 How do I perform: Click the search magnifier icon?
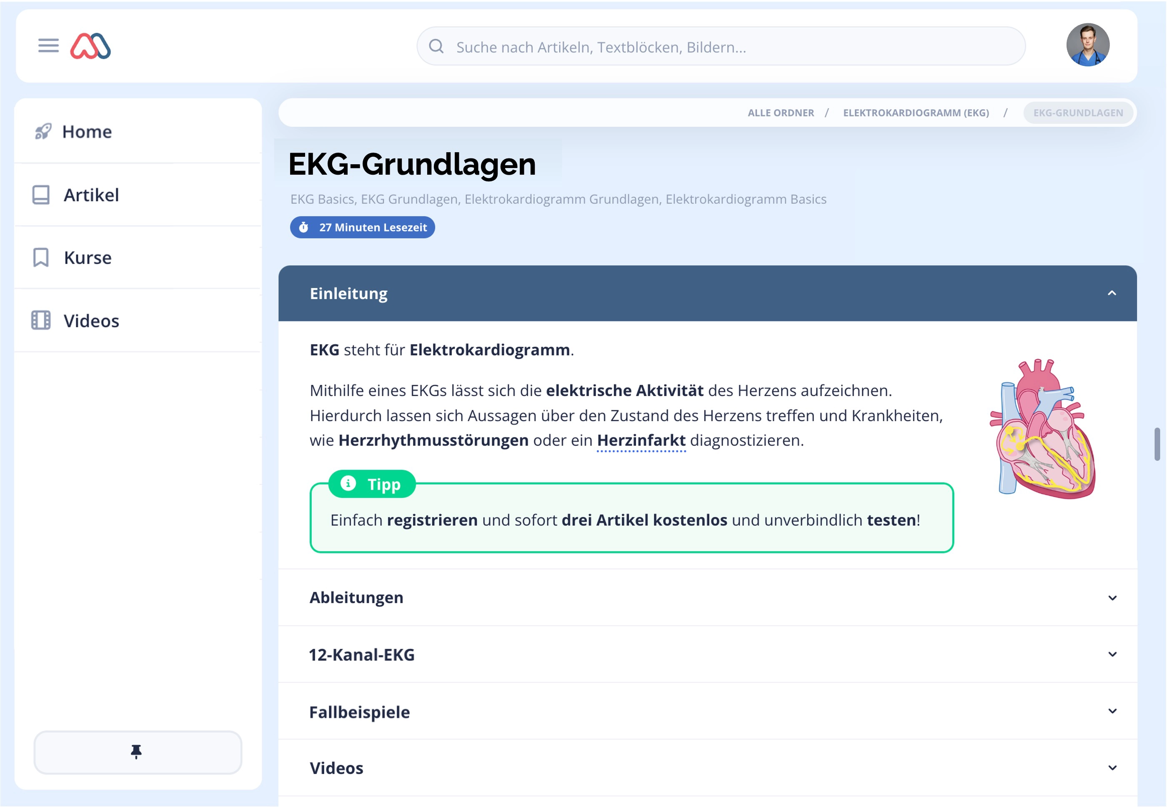tap(436, 47)
